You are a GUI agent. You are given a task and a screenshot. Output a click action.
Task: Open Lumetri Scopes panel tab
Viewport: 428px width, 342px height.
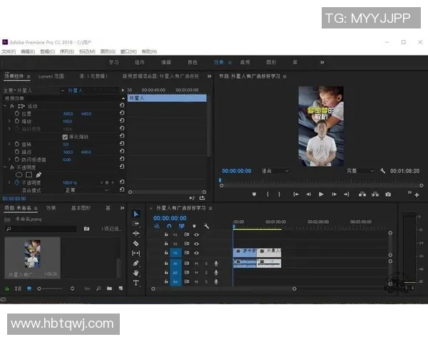(51, 76)
